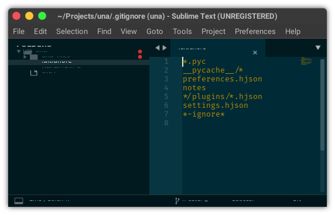Click the git branch icon in the status bar

[177, 201]
